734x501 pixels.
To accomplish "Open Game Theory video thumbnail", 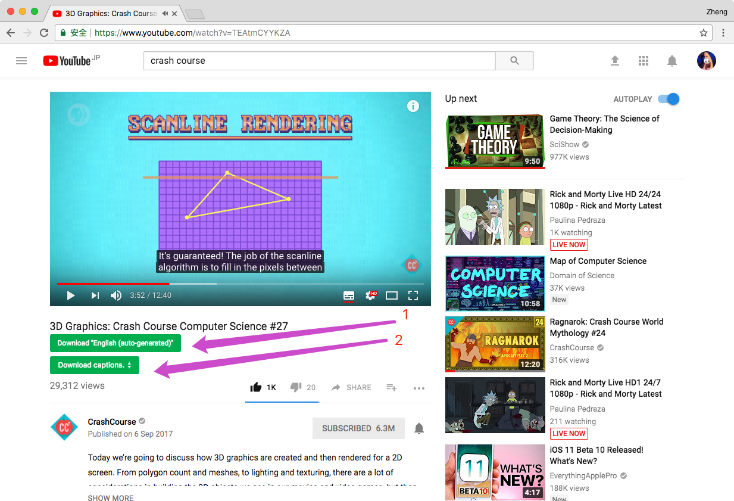I will coord(495,142).
